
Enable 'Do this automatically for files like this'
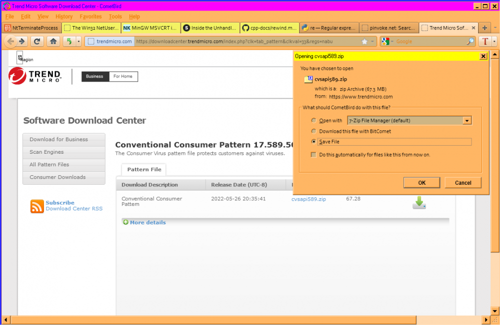tap(313, 155)
